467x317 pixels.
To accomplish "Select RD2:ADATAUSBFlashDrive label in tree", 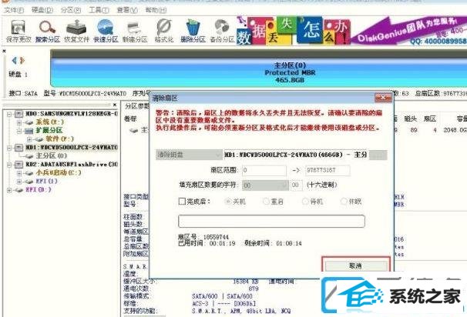I will [x=72, y=164].
